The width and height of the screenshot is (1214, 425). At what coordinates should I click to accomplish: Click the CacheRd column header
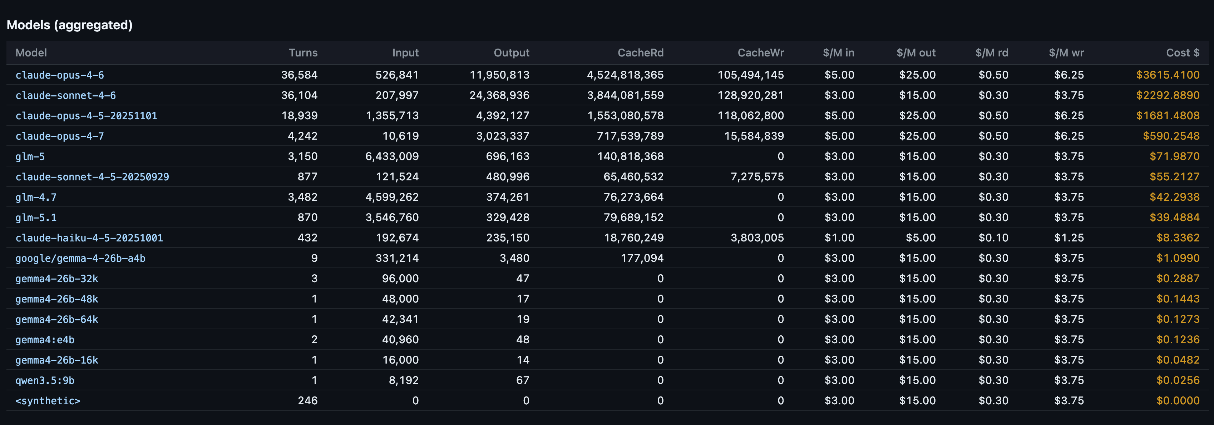(x=641, y=53)
